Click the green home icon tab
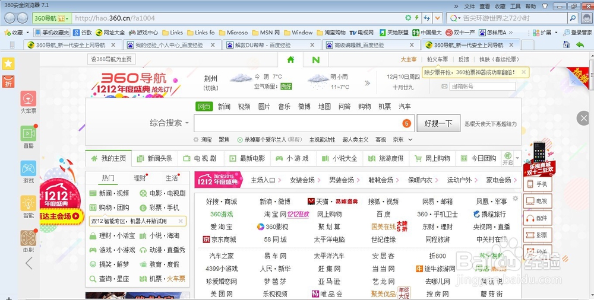 (290, 60)
